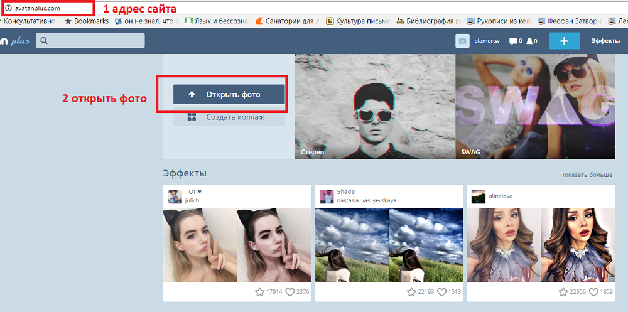Click the search magnifier icon in header
The height and width of the screenshot is (312, 628).
pyautogui.click(x=44, y=41)
